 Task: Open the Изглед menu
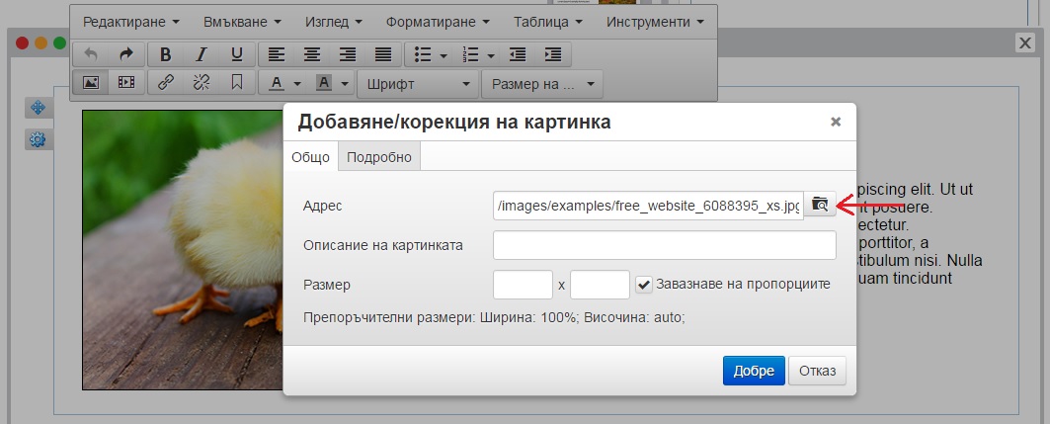tap(334, 22)
